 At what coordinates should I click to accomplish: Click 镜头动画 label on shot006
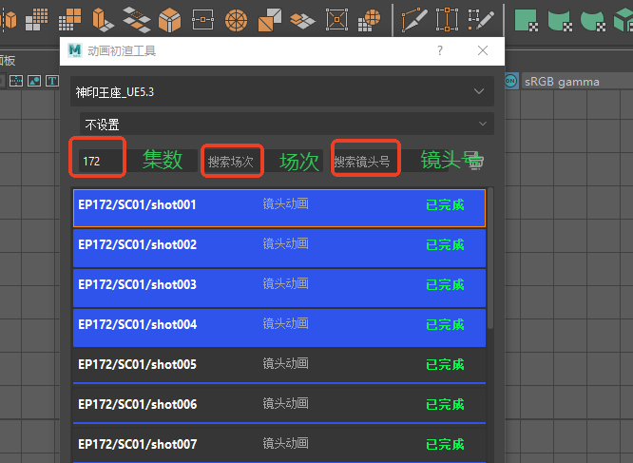coord(285,405)
